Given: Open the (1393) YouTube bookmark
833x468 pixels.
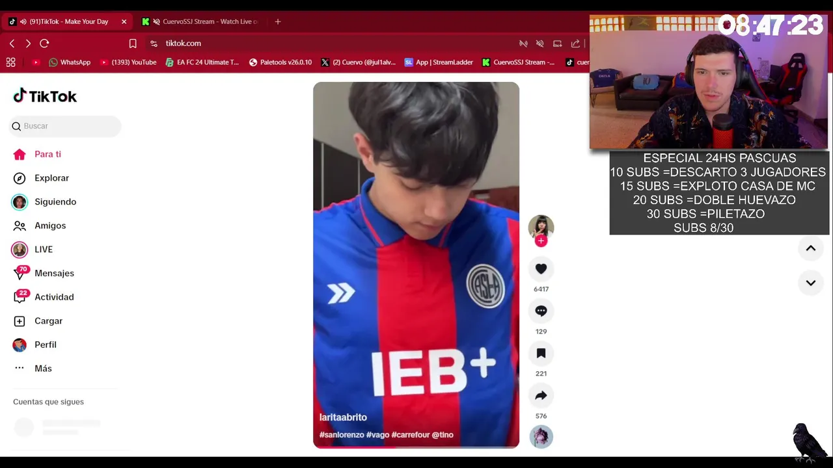Looking at the screenshot, I should pos(128,62).
